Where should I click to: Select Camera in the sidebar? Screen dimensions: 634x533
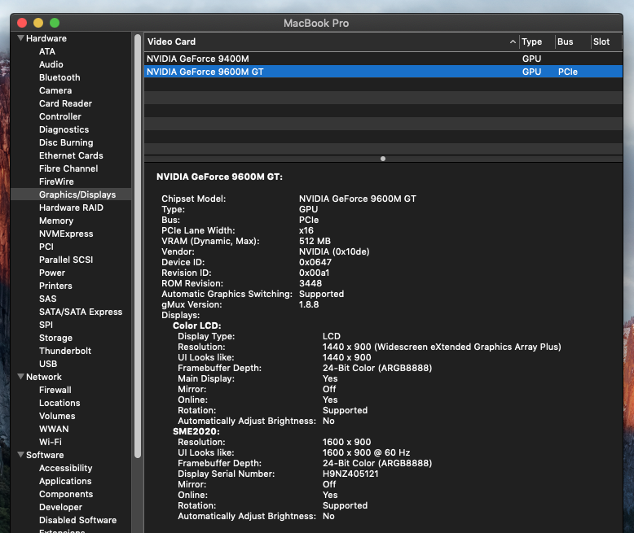pyautogui.click(x=55, y=90)
